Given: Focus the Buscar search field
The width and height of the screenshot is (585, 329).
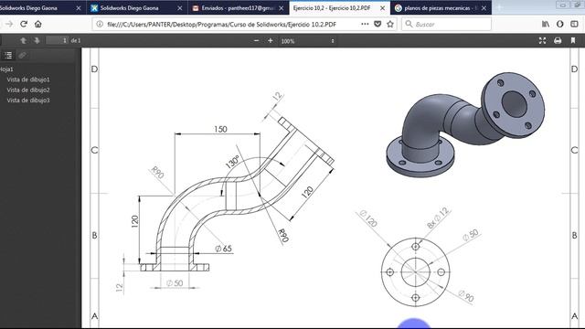Looking at the screenshot, I should pyautogui.click(x=446, y=25).
